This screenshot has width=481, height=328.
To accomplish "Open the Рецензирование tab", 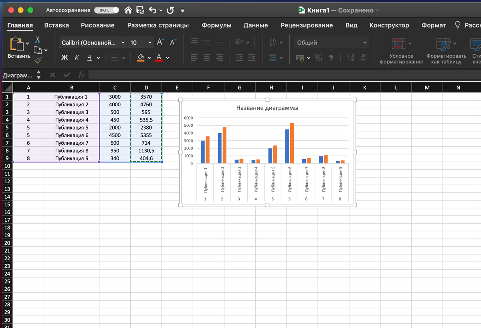I will tap(307, 25).
